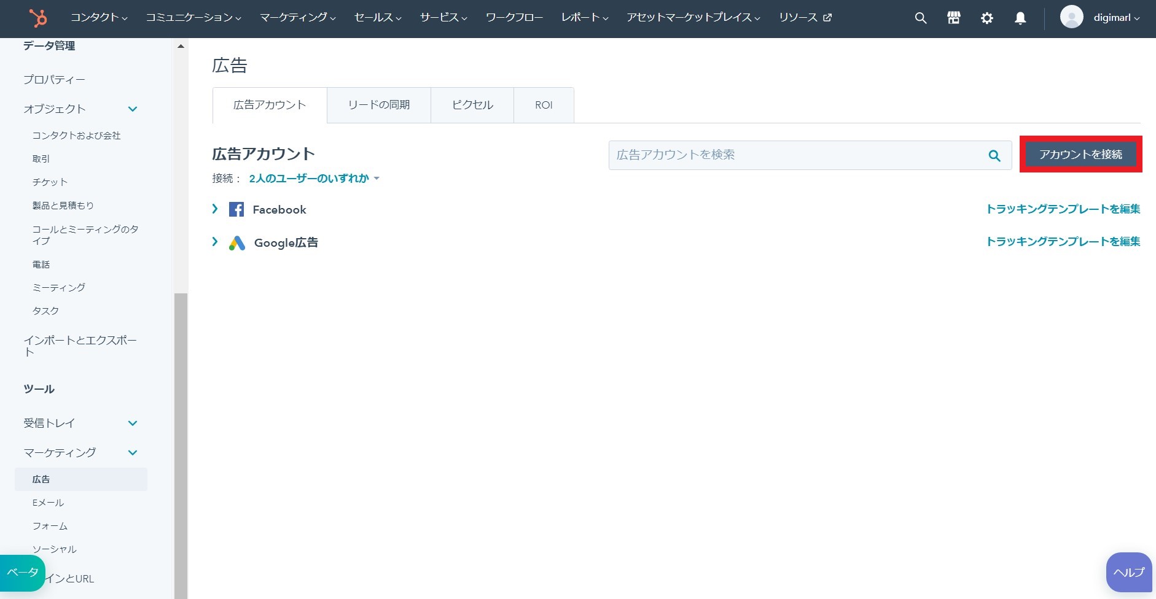Edit tracking template for Facebook
This screenshot has height=599, width=1156.
(x=1063, y=209)
